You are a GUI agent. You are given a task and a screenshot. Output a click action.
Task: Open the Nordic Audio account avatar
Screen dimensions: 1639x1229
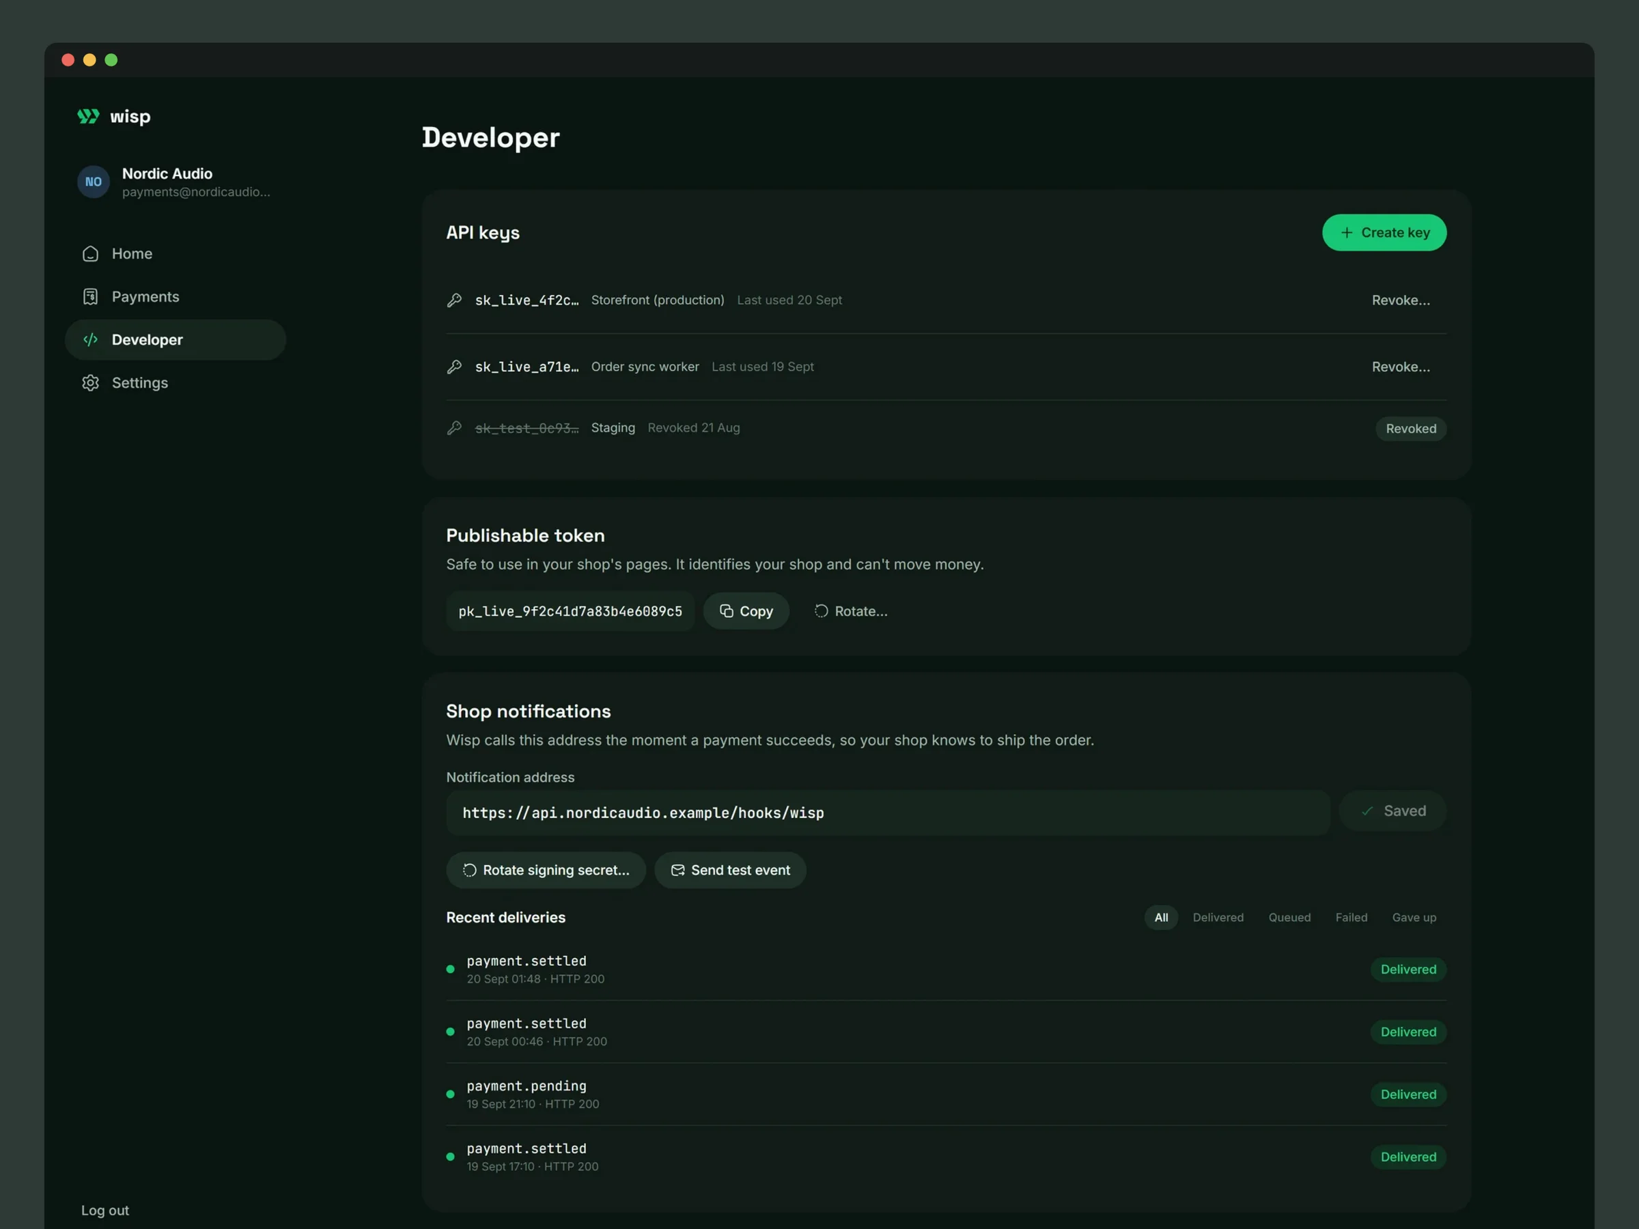(94, 182)
